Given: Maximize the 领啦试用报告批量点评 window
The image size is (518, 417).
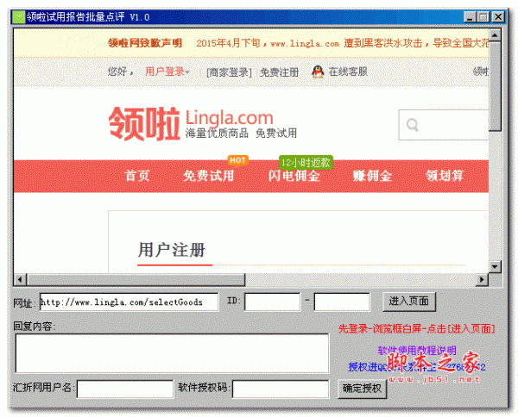Looking at the screenshot, I should tap(483, 17).
